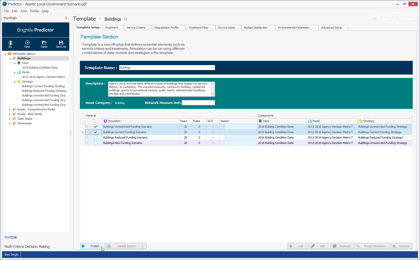Click the Strategy column header icon
Screen dimensions: 420x260
(x=360, y=121)
